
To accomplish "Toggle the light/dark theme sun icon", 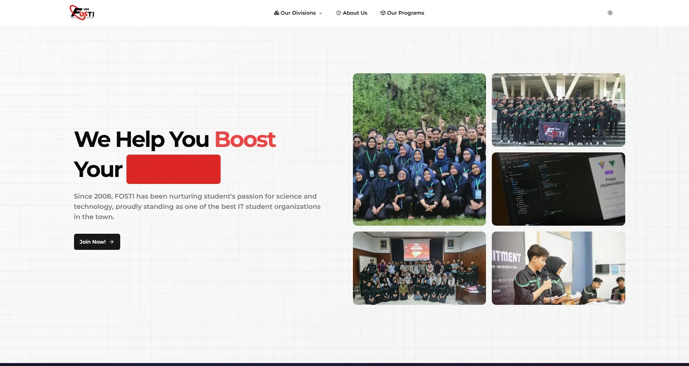I will (610, 13).
